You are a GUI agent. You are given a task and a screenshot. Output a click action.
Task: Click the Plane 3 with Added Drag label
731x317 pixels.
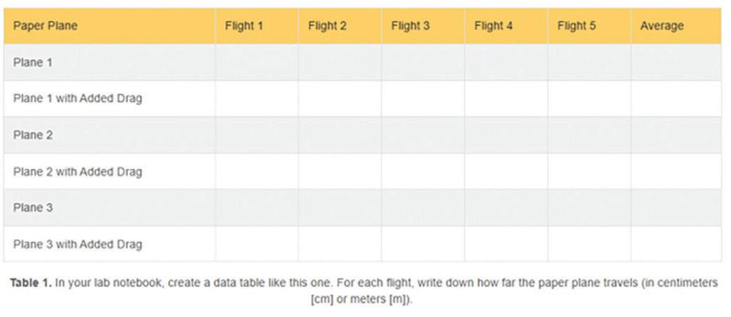point(77,245)
